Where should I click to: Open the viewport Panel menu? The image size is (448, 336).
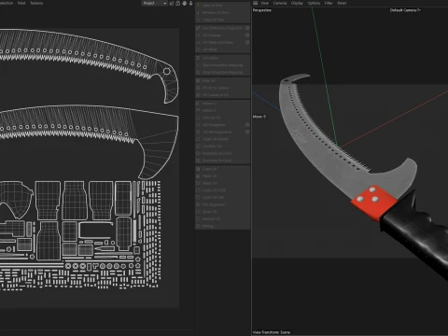342,3
